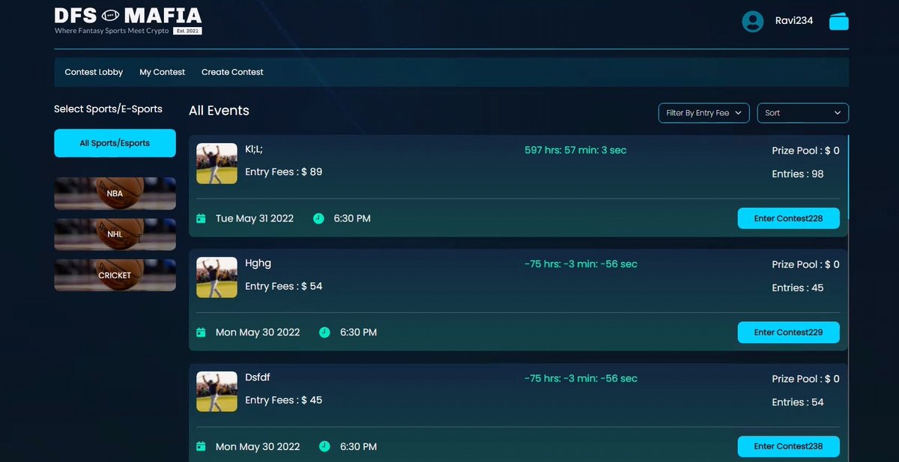899x462 pixels.
Task: Click Entry Fees : $ 54 text
Action: click(x=284, y=286)
